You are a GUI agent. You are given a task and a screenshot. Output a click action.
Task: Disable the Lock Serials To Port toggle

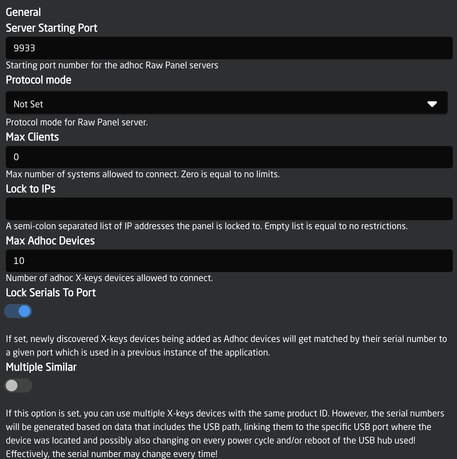pos(18,311)
